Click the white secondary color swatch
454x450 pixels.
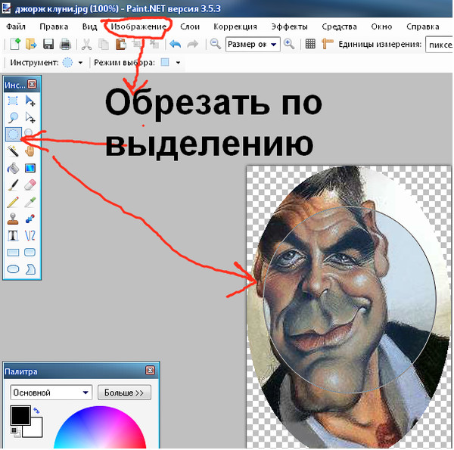pyautogui.click(x=36, y=431)
